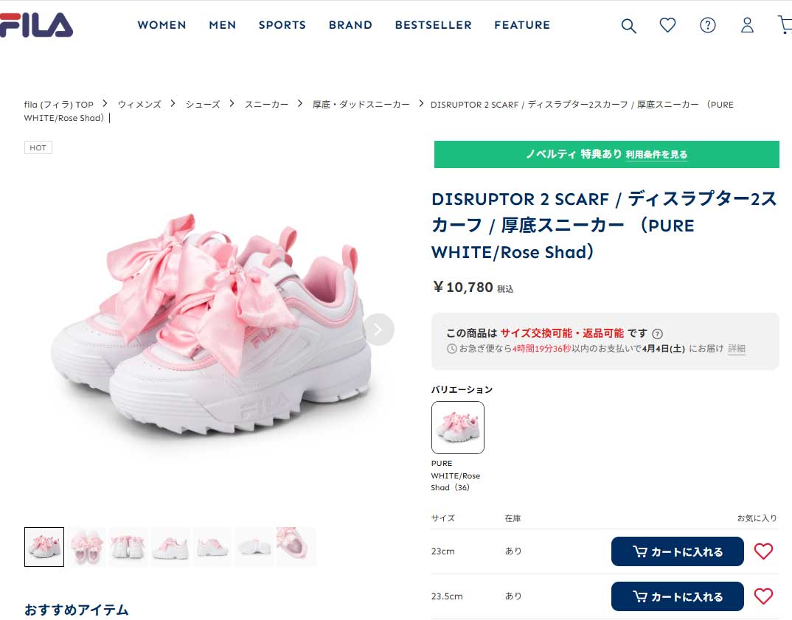The height and width of the screenshot is (620, 792).
Task: Open the BESTSELLER menu
Action: [x=433, y=25]
